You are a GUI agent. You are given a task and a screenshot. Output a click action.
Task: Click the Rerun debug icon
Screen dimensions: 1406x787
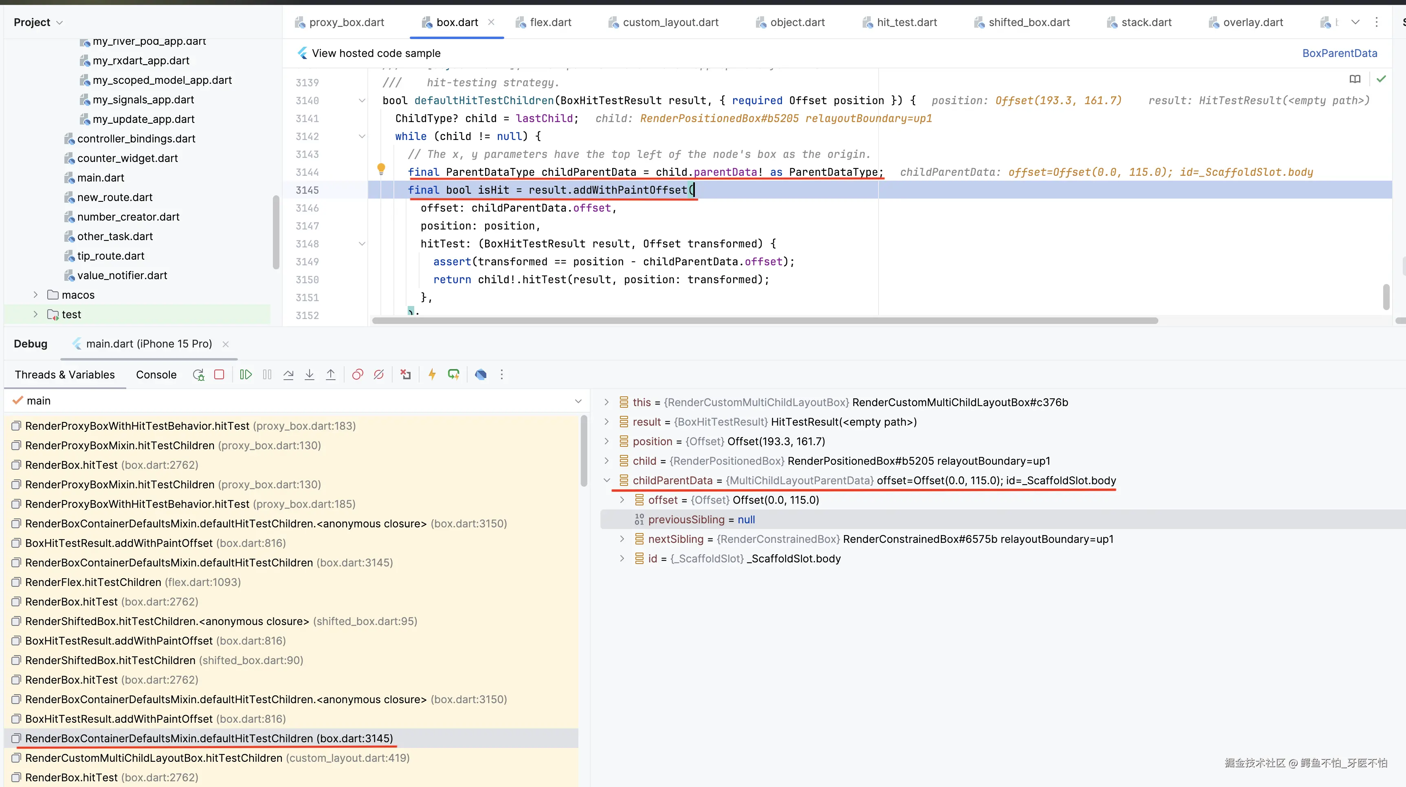pos(199,375)
